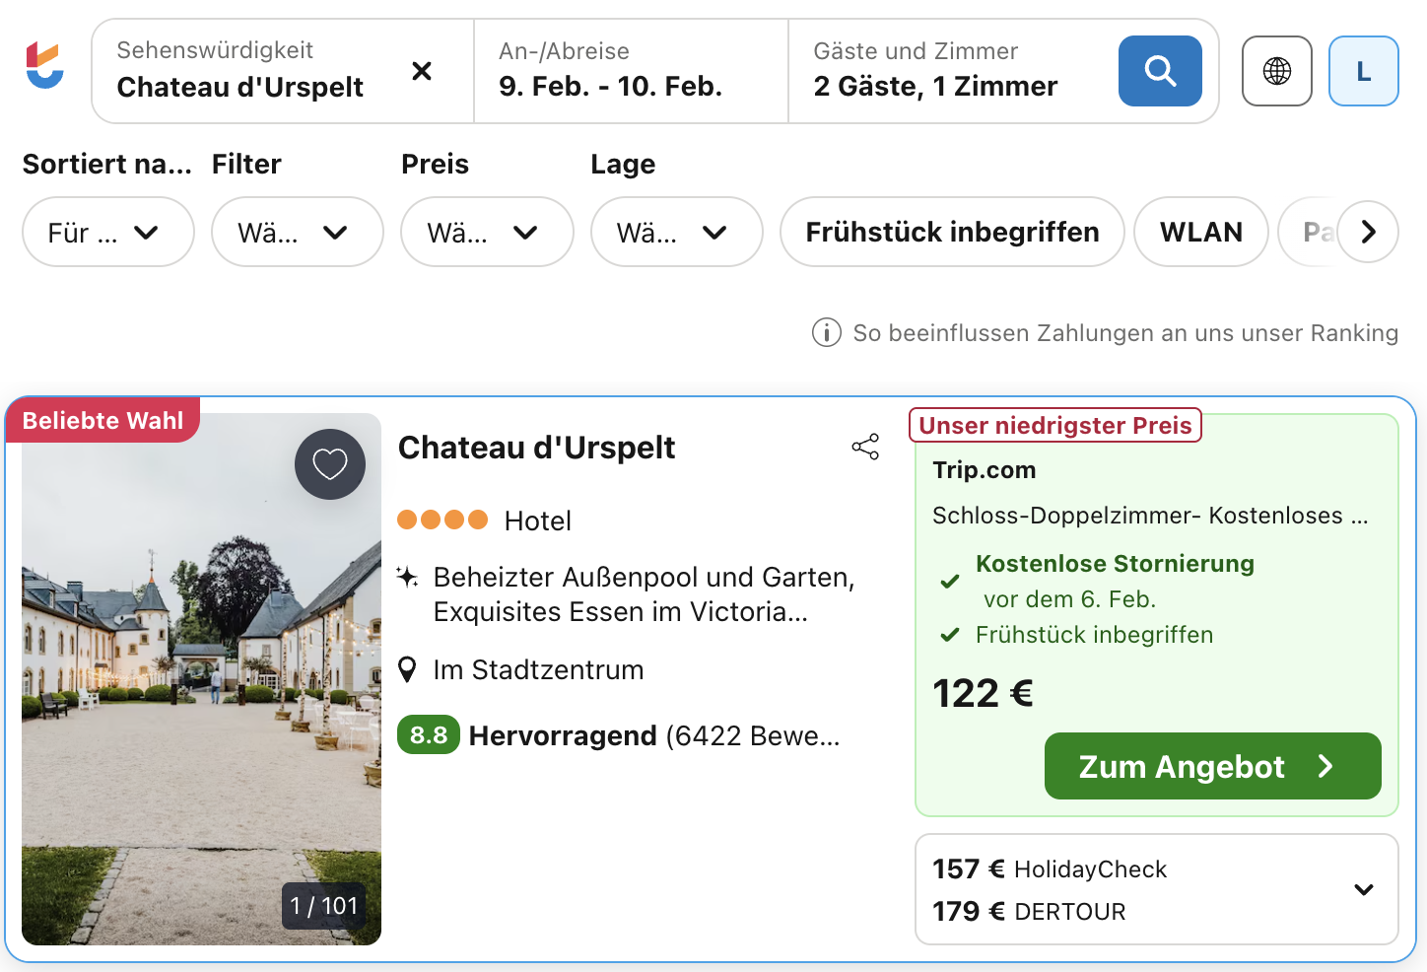The height and width of the screenshot is (972, 1427).
Task: Open the Lage dropdown
Action: tap(676, 233)
